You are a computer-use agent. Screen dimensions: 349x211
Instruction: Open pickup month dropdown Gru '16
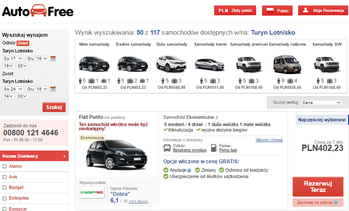37,58
